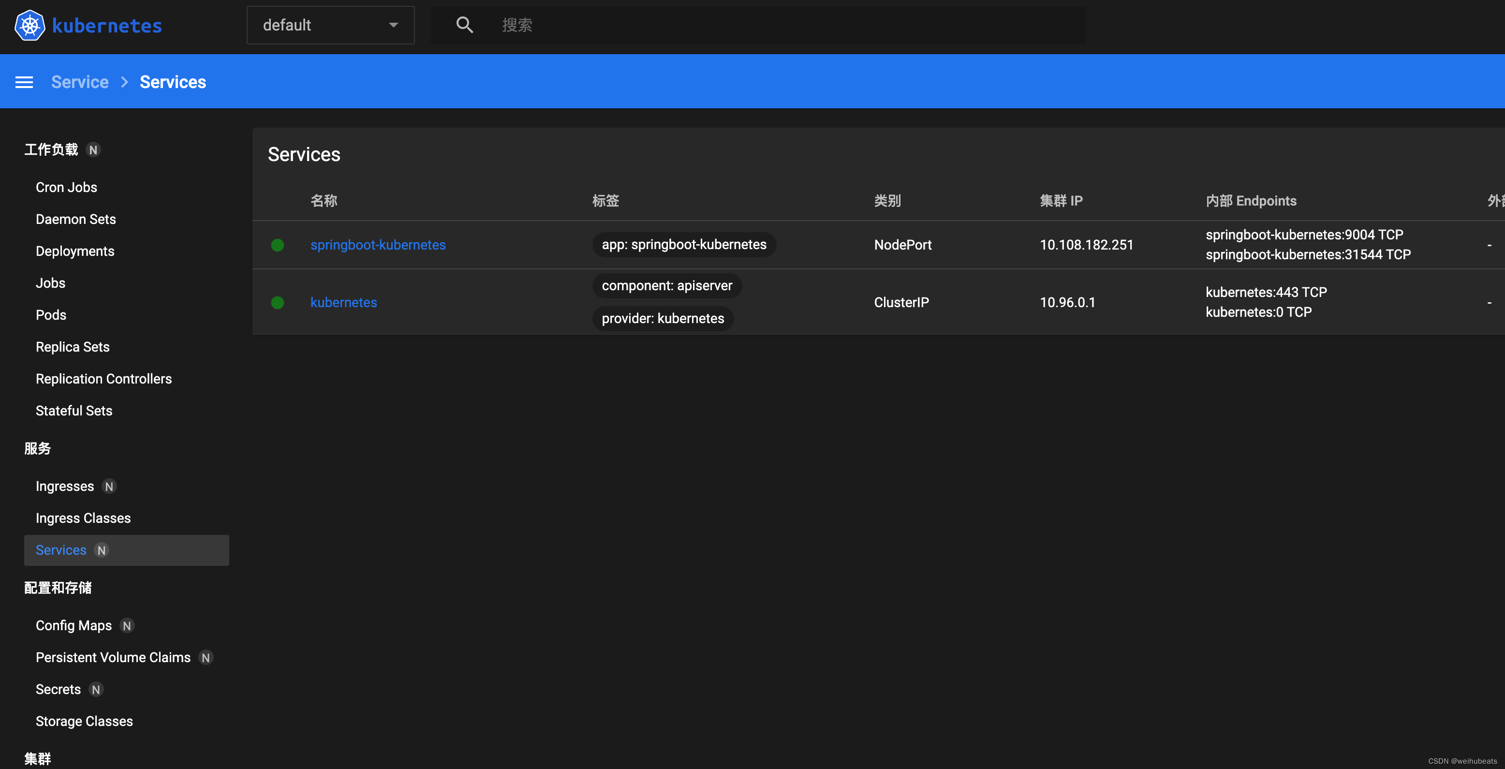
Task: Open the default namespace dropdown
Action: tap(331, 25)
